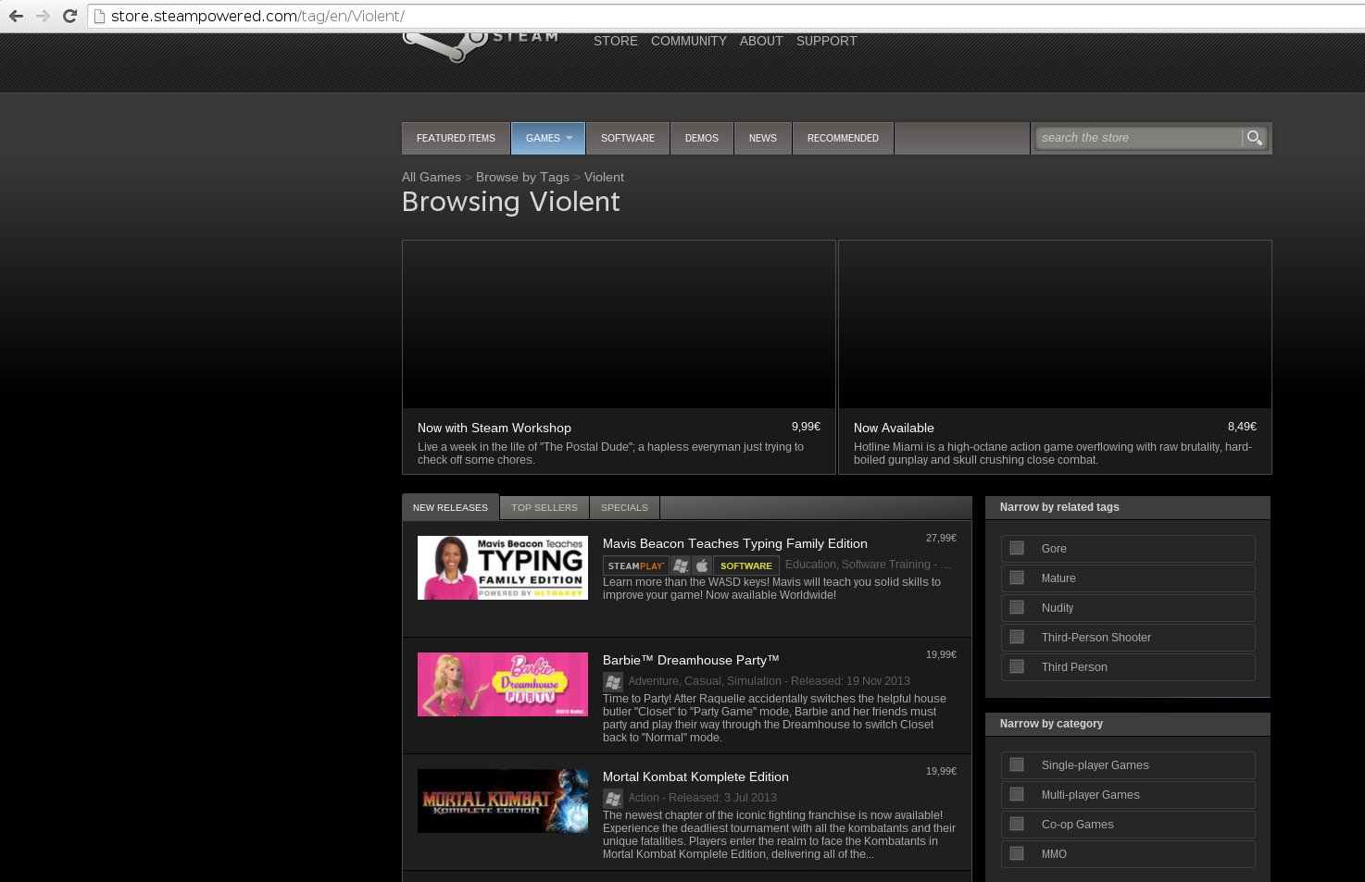Open Mortal Kombat Komplete Edition title link
Viewport: 1365px width, 882px height.
click(695, 777)
